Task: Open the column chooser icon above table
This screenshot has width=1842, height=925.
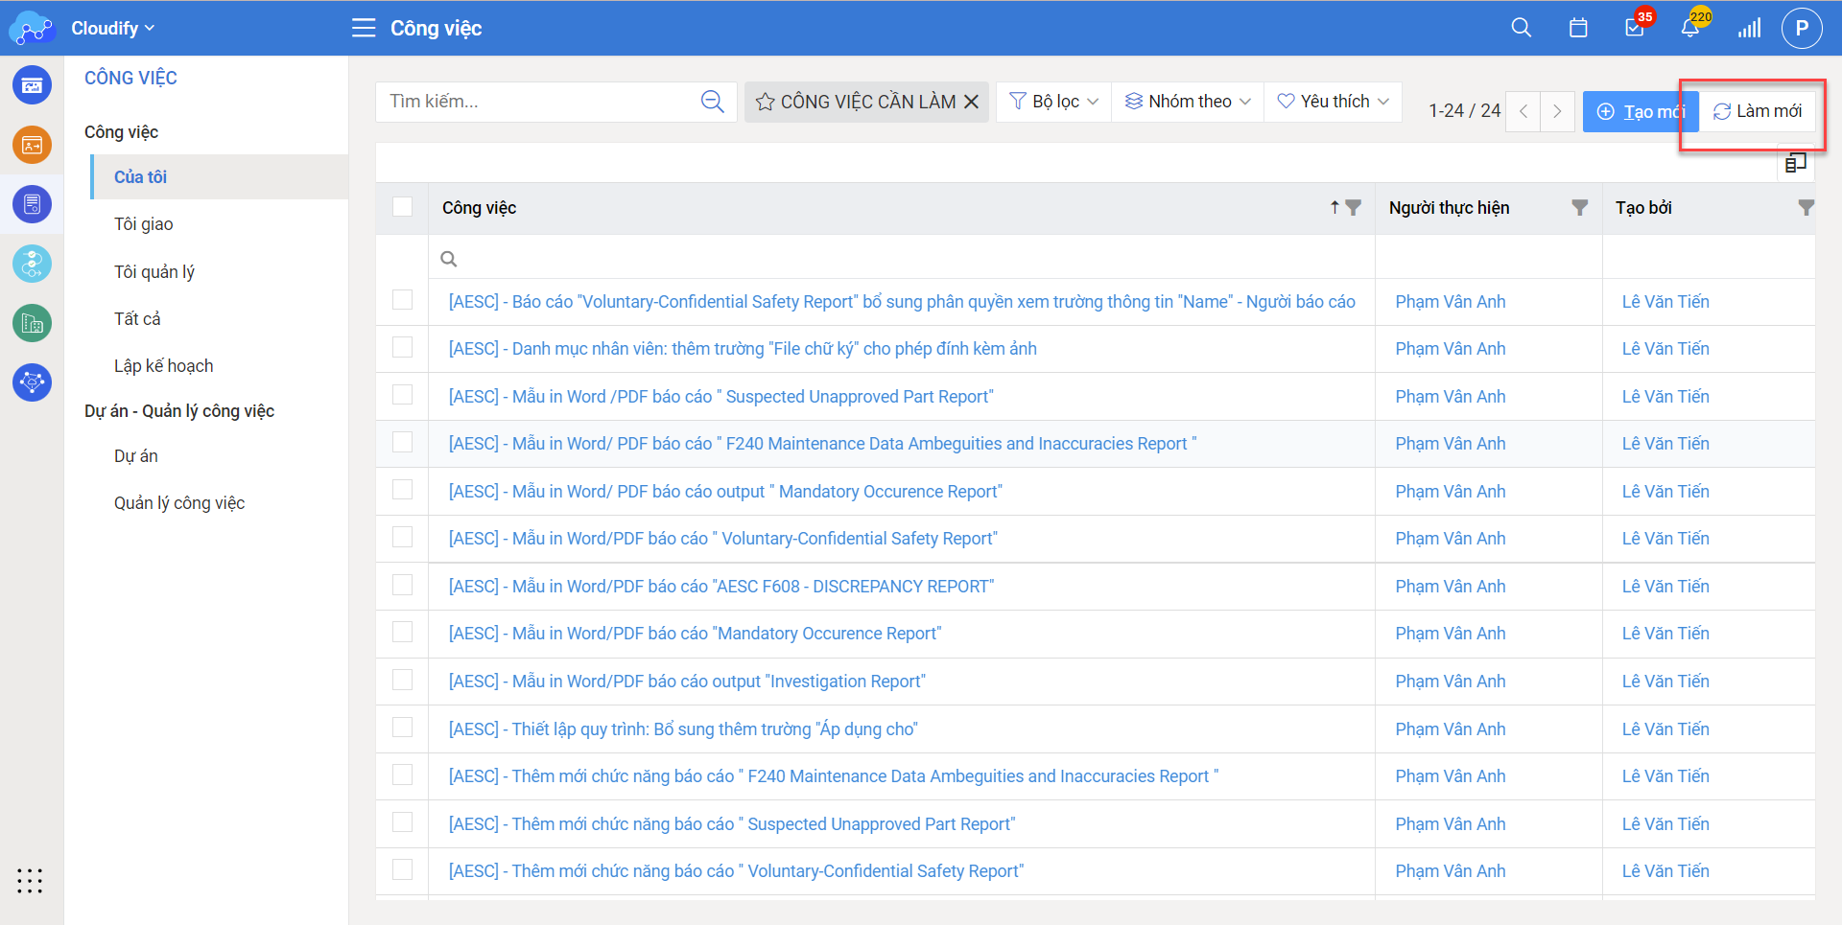Action: [x=1795, y=163]
